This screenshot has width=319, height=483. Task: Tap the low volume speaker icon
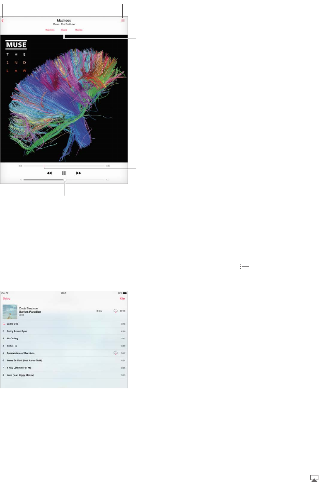coord(21,180)
